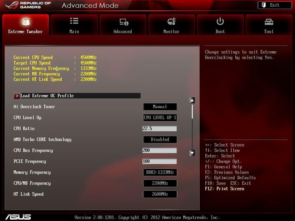Viewport: 295px width, 221px height.
Task: Select the Boot tab
Action: pyautogui.click(x=220, y=25)
